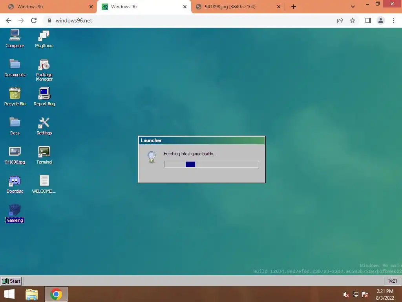Bookmark this page with star icon
Viewport: 402px width, 302px height.
tap(353, 20)
